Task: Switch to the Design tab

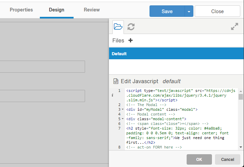Action: pyautogui.click(x=56, y=10)
